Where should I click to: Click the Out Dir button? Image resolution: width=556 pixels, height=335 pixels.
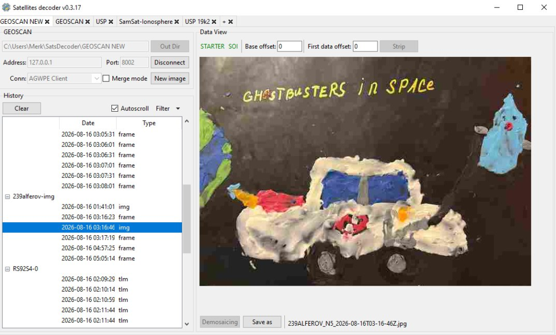170,47
